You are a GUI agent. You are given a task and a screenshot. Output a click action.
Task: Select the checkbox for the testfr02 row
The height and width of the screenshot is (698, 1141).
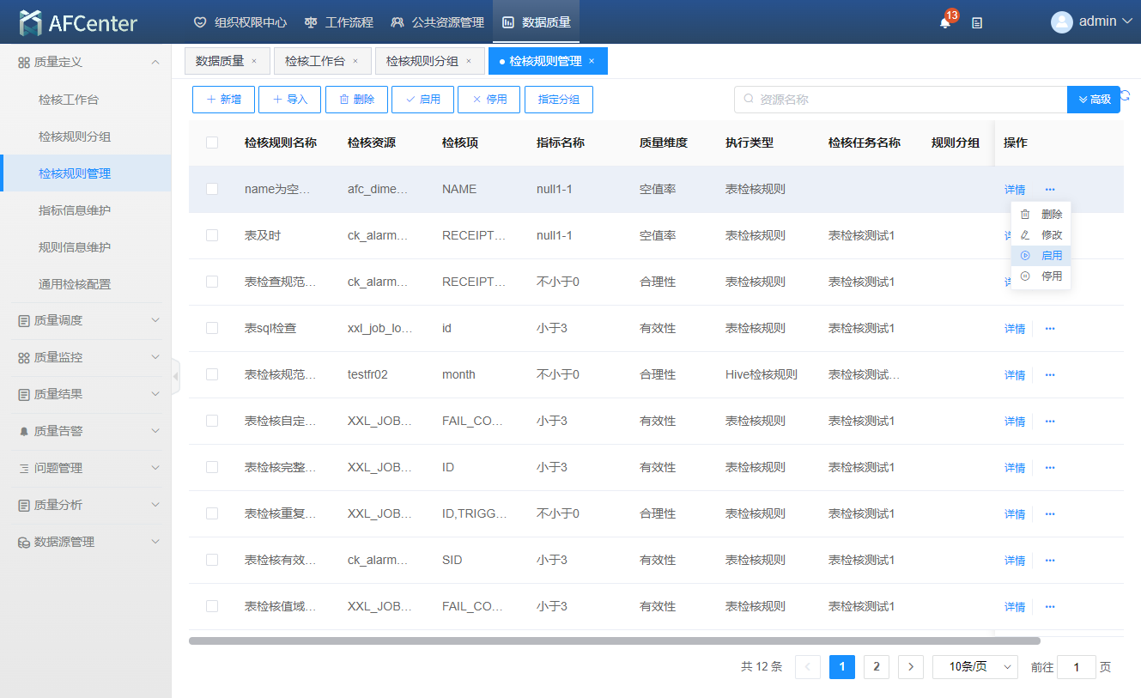(x=212, y=374)
